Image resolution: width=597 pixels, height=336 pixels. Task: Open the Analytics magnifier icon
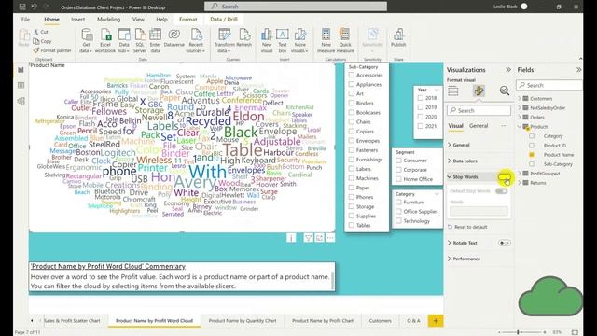pyautogui.click(x=505, y=91)
